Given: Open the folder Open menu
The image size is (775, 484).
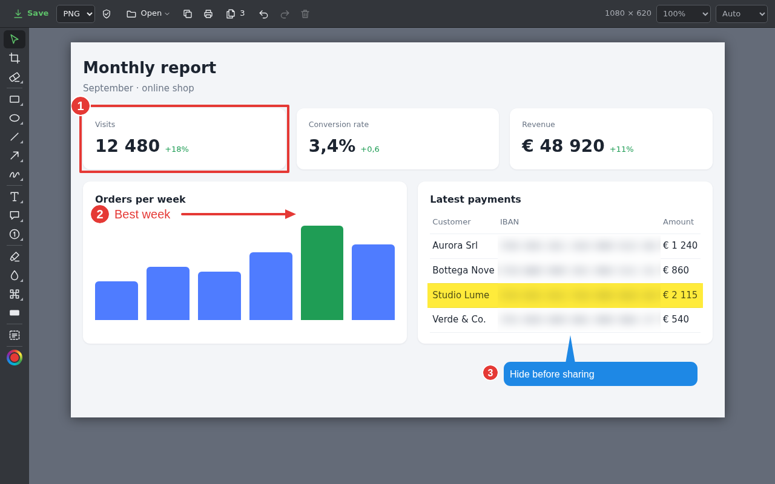Looking at the screenshot, I should coord(148,14).
